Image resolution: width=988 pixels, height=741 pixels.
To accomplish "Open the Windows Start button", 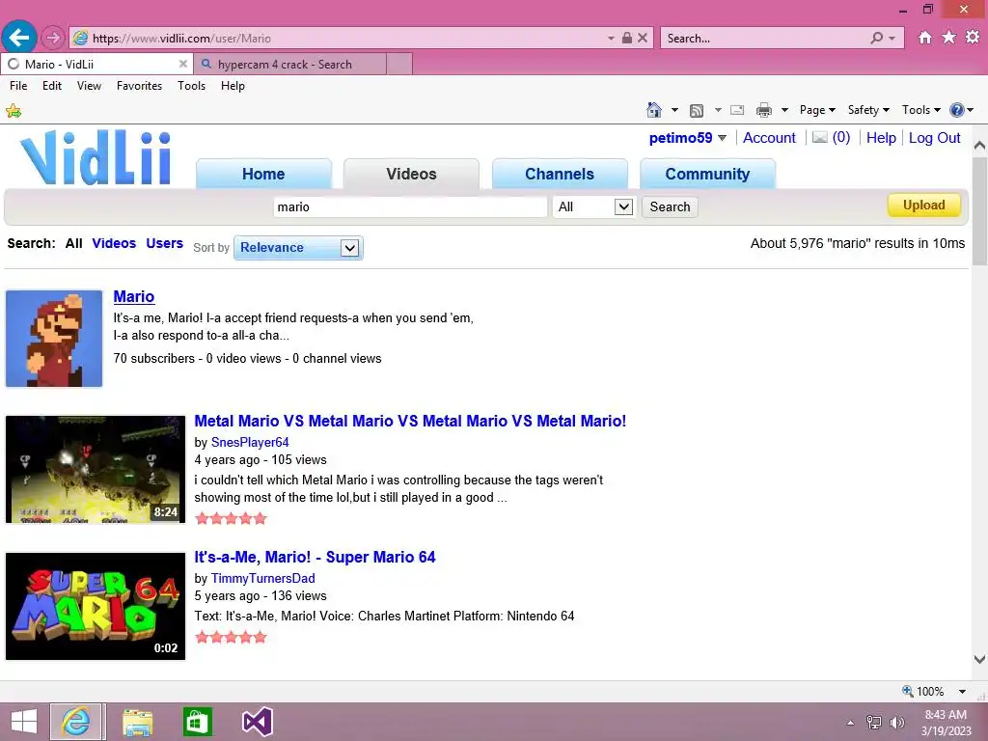I will point(24,722).
